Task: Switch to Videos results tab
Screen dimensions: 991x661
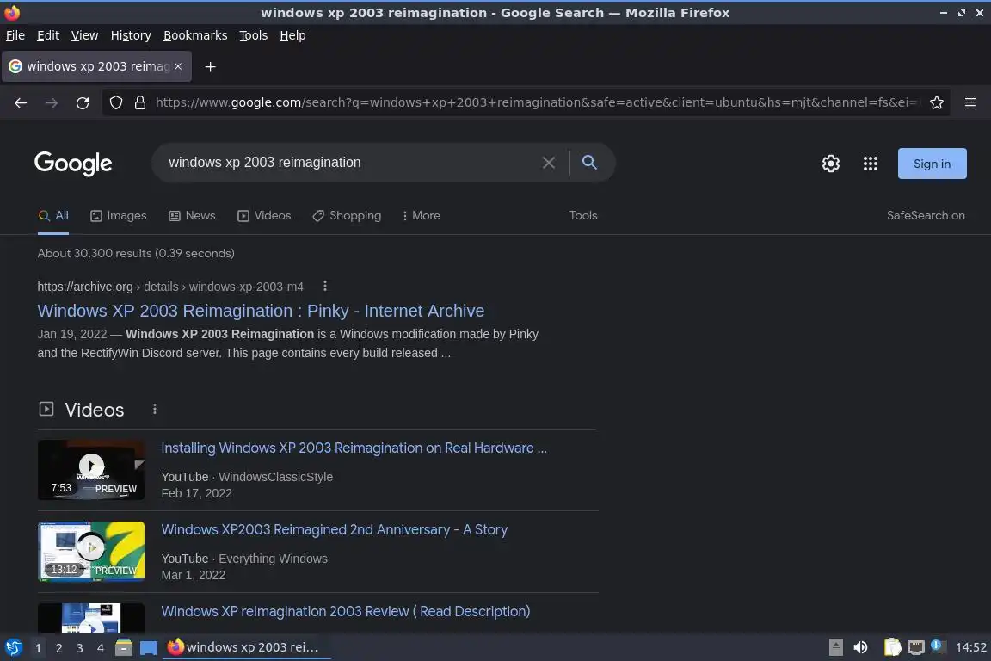Action: (x=264, y=216)
